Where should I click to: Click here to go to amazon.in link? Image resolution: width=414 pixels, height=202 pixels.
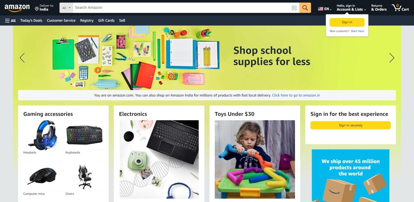tap(296, 95)
